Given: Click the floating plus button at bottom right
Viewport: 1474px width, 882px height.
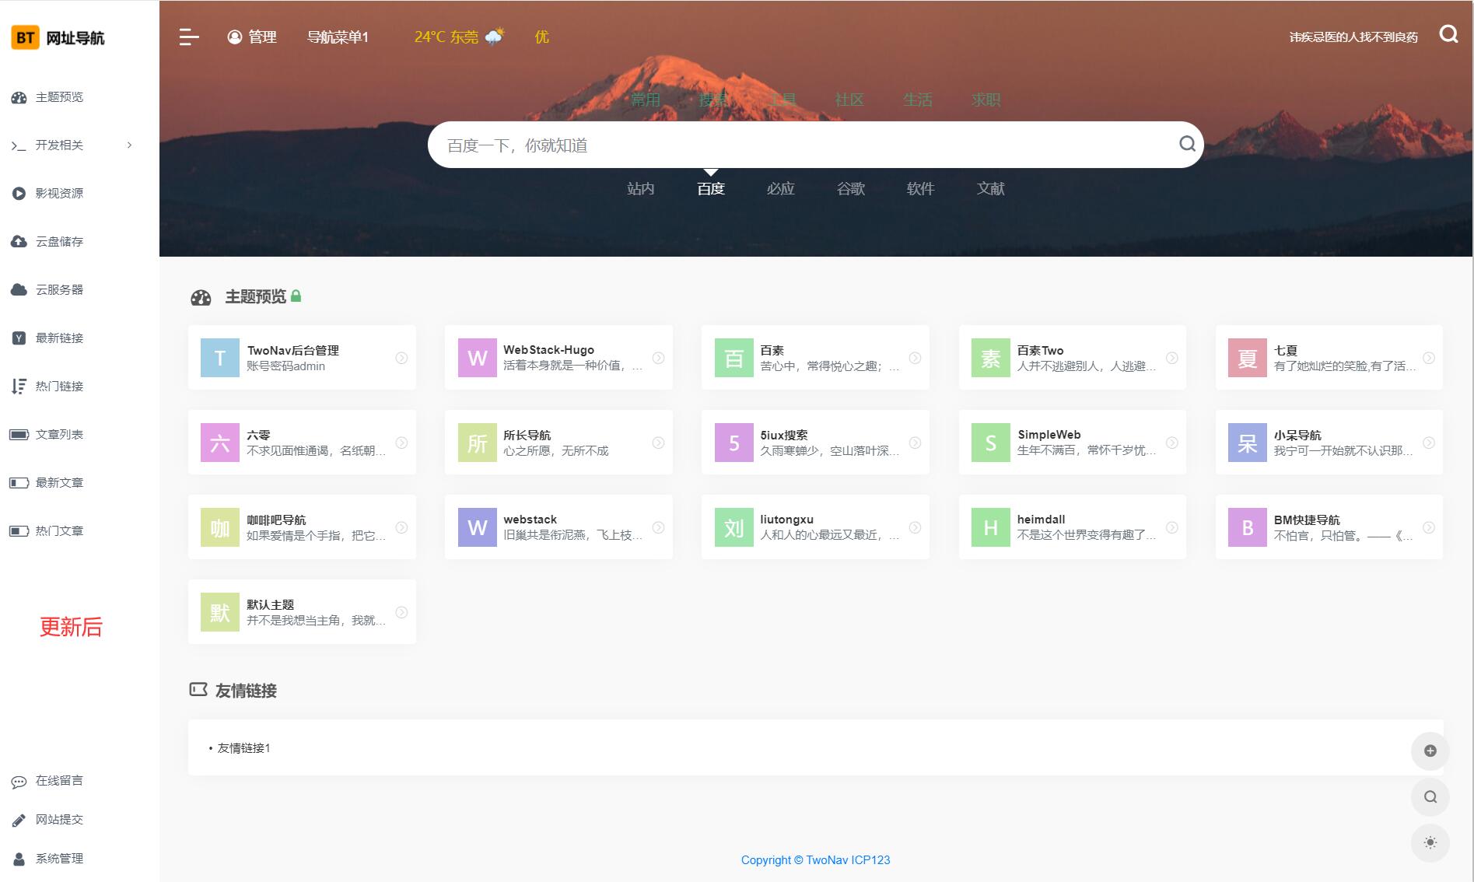Looking at the screenshot, I should [1430, 751].
